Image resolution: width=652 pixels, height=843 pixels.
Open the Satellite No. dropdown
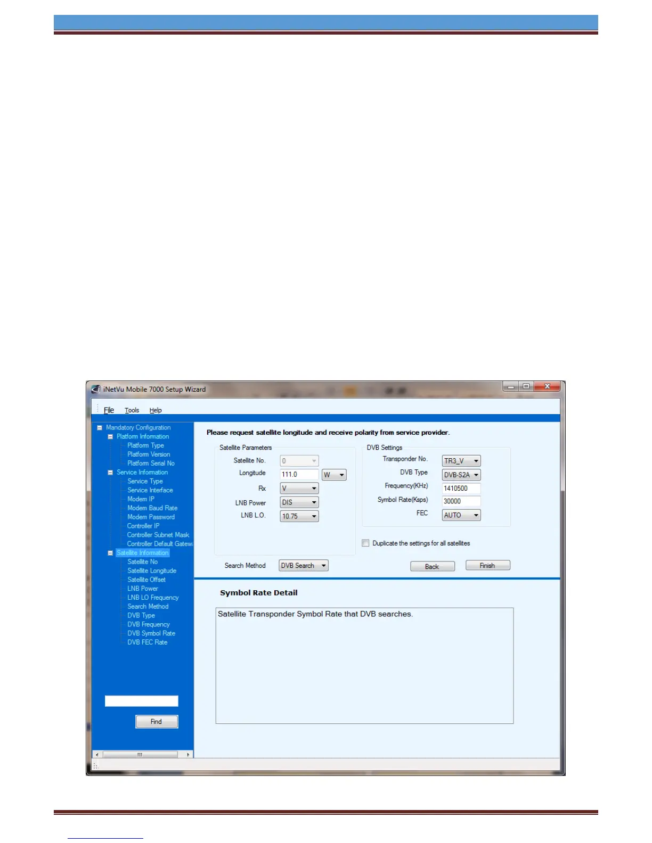tap(299, 461)
